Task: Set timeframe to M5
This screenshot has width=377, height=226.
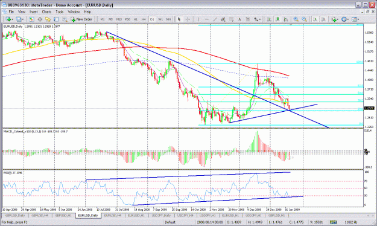Action: click(110, 19)
